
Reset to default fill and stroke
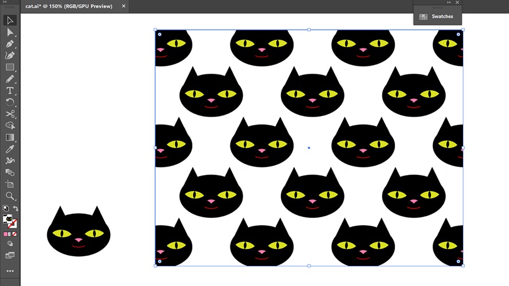click(x=6, y=208)
